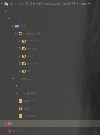
Task: Select the main directory node
Action: [x=20, y=18]
